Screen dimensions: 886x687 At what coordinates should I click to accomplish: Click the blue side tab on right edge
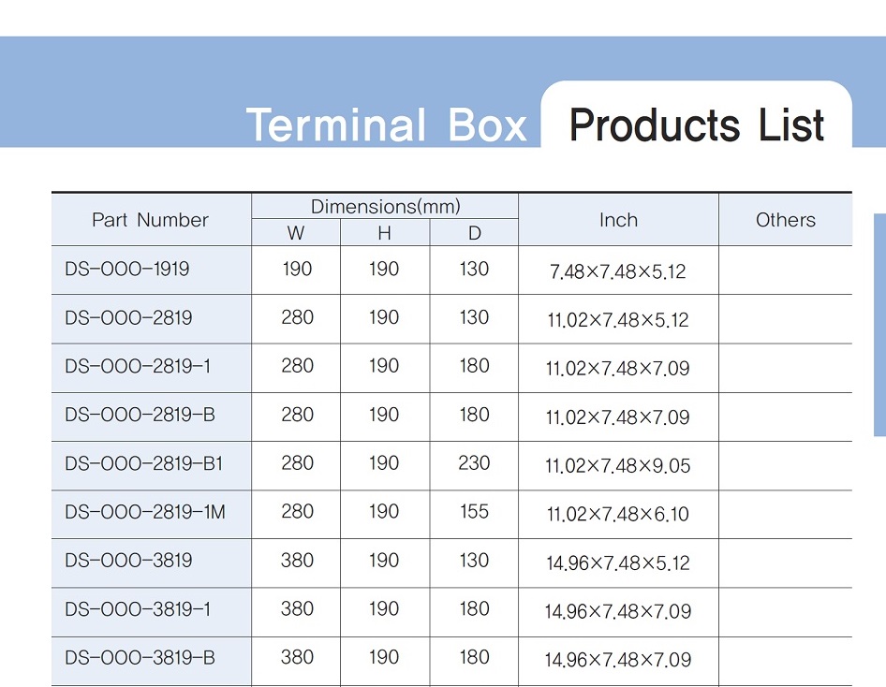(879, 325)
